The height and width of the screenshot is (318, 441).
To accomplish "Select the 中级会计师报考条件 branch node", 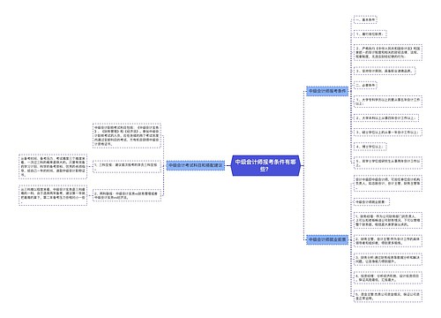I will [x=327, y=91].
